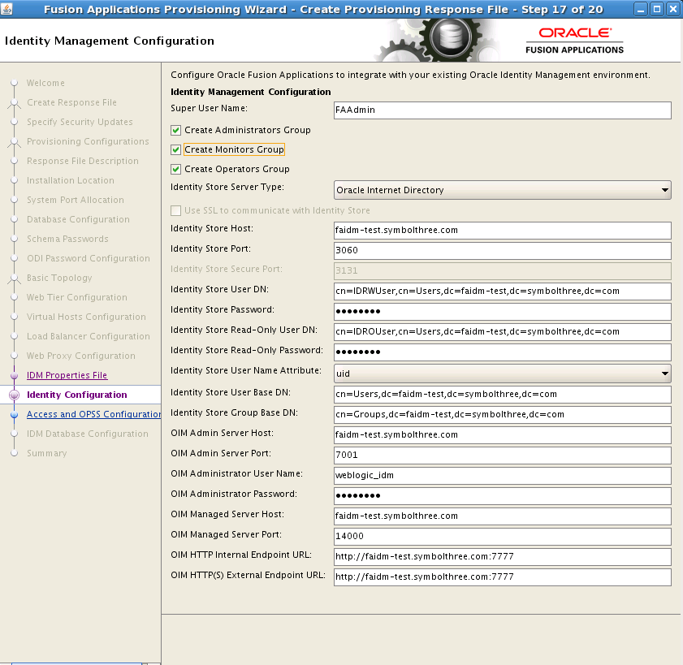Click the Basic Topology step node icon
Viewport: 683px width, 665px height.
click(x=13, y=278)
